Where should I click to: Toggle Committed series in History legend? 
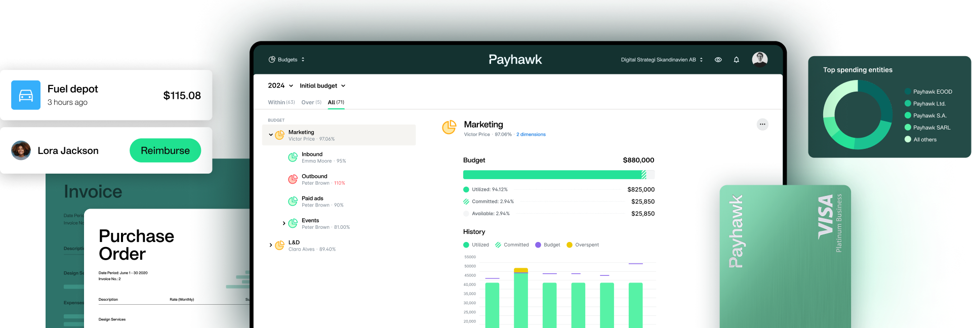coord(512,245)
